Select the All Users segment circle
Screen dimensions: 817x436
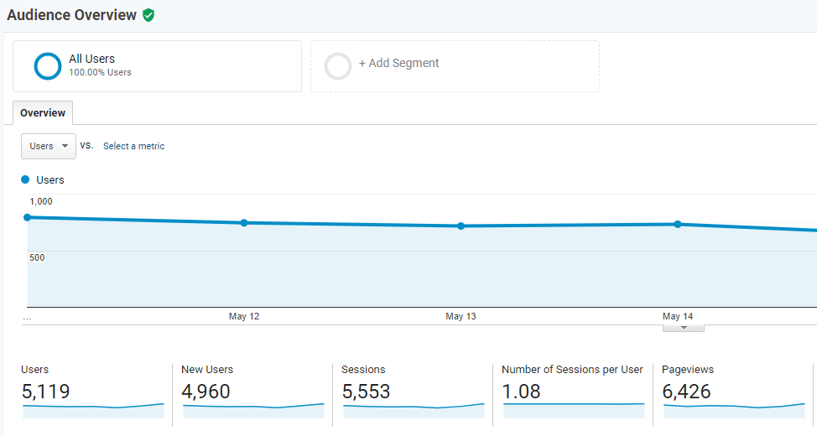[48, 66]
